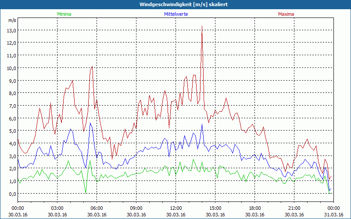
Task: Click the 09:00 time axis label
Action: (x=136, y=208)
